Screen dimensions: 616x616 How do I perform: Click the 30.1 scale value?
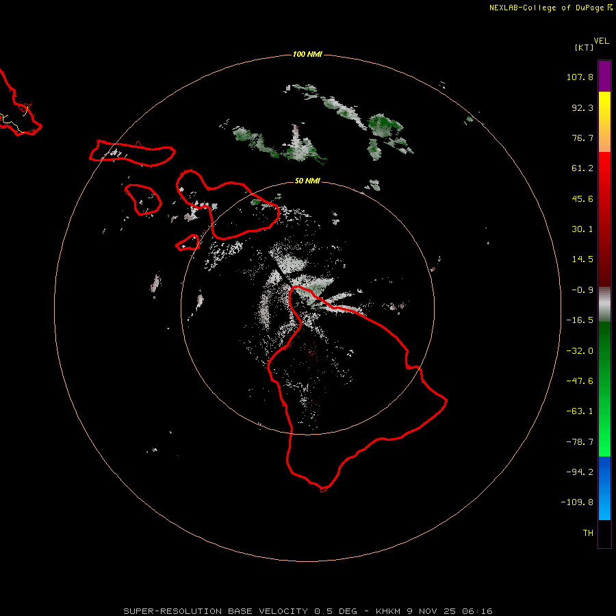582,229
